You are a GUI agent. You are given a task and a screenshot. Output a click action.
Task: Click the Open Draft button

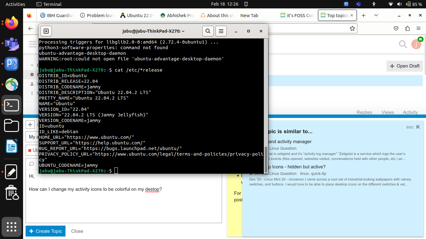pos(405,66)
